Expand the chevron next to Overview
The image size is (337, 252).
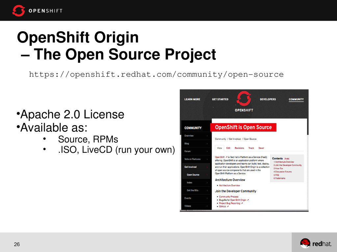[207, 136]
